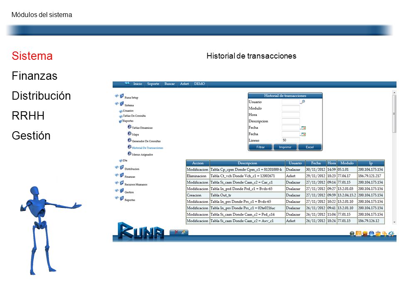Click the last blue-swirl icon in footer
The width and height of the screenshot is (399, 299).
(x=391, y=233)
